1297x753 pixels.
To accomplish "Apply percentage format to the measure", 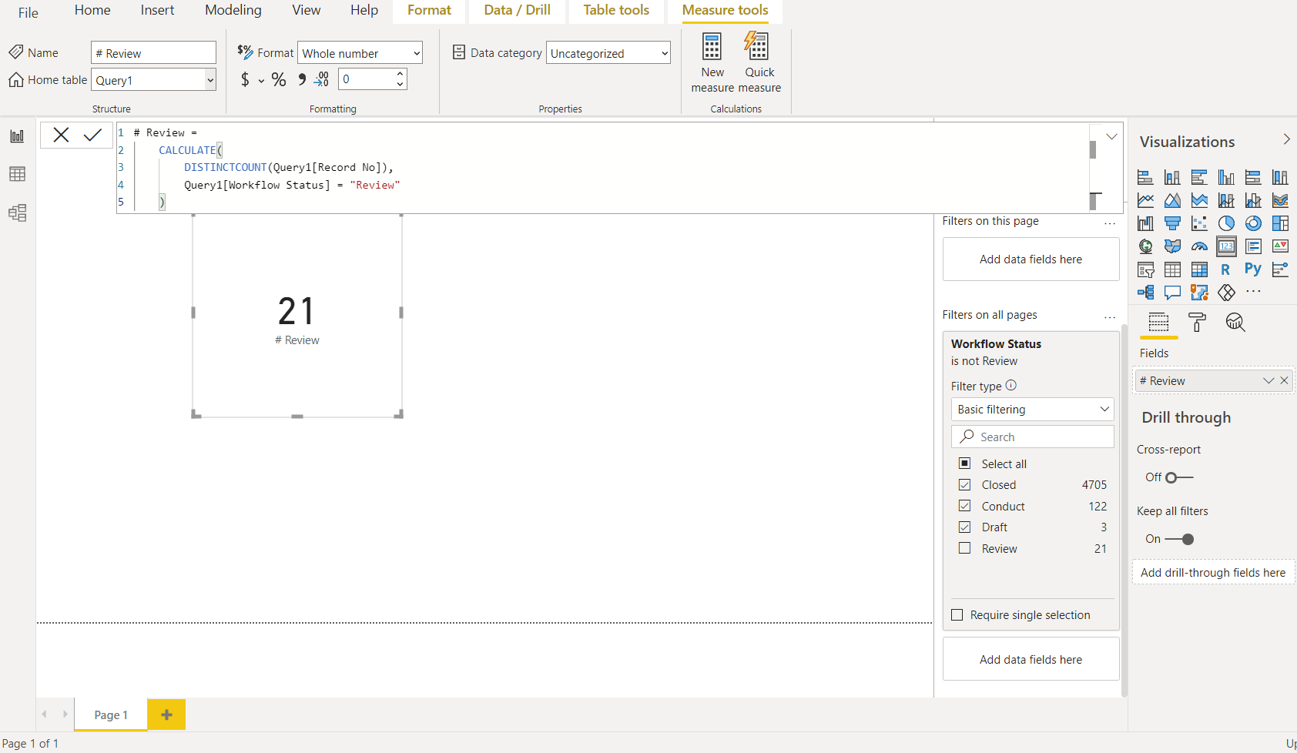I will 279,79.
